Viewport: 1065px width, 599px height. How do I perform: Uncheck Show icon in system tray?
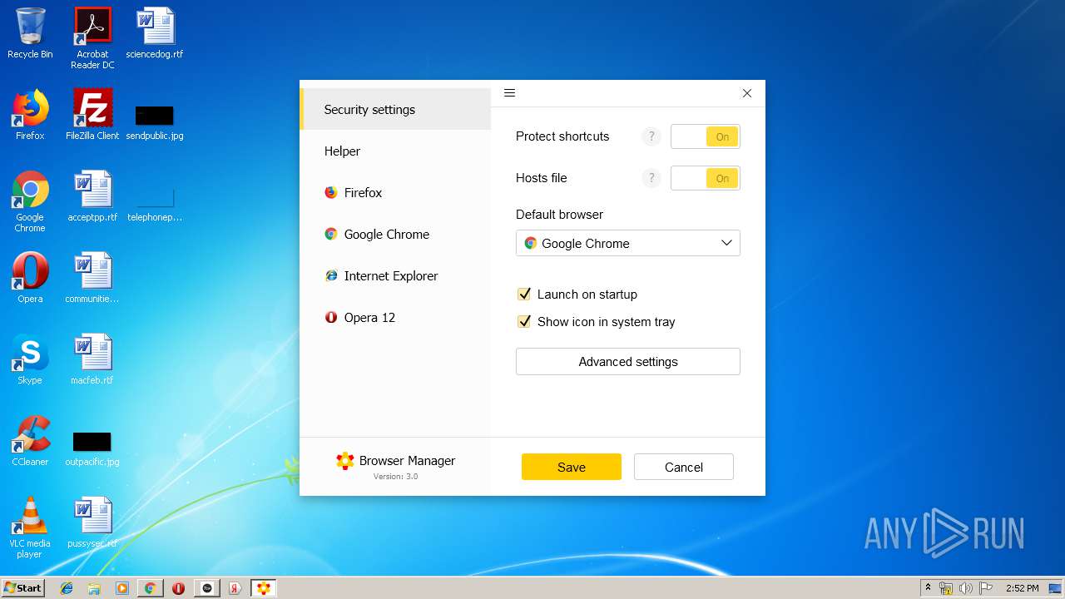524,321
